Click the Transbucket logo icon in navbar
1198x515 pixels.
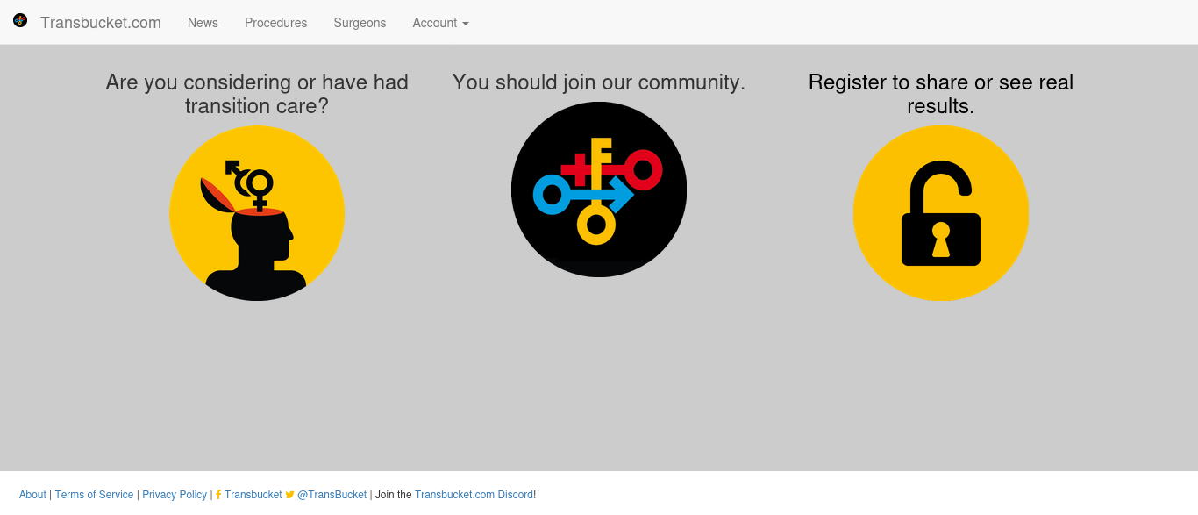(20, 20)
